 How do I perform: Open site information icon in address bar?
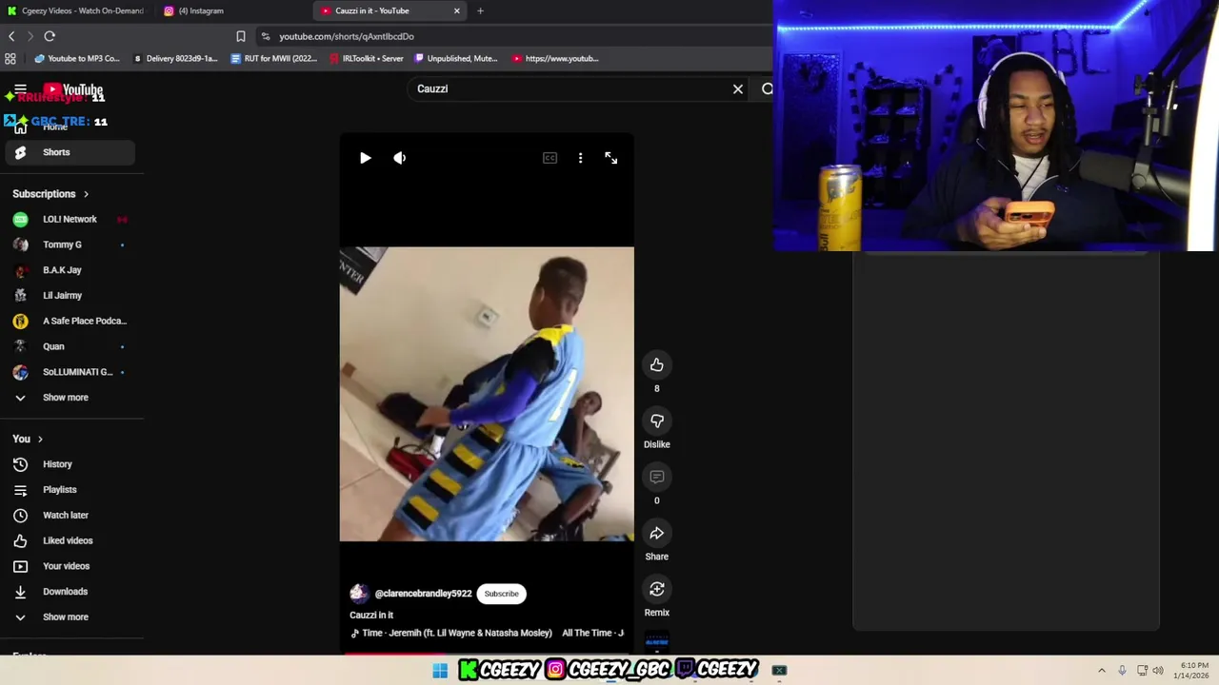[264, 36]
